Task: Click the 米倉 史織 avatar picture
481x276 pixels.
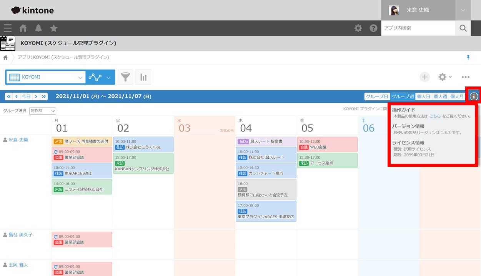Action: coord(394,10)
